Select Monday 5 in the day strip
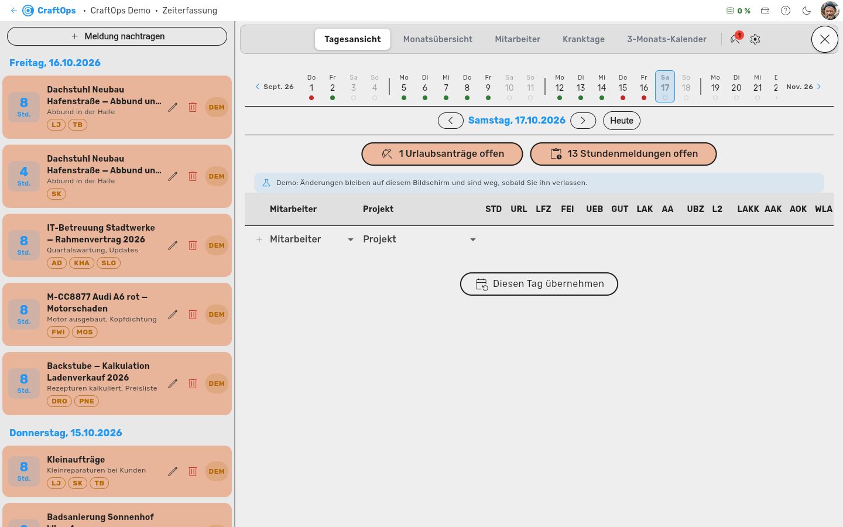 tap(404, 87)
